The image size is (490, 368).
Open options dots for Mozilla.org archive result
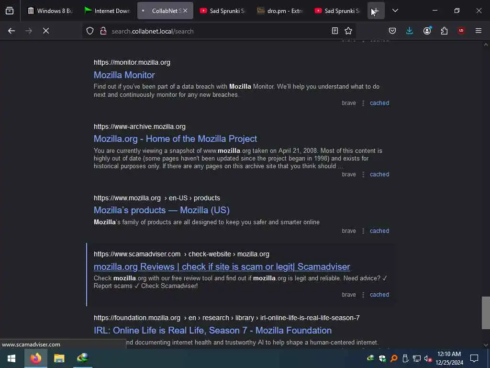(363, 174)
